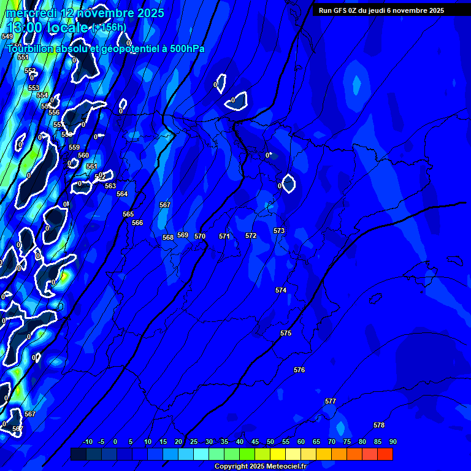Viewport: 471px width, 471px height.
Task: Click the 578 geopotential contour label
Action: [379, 426]
